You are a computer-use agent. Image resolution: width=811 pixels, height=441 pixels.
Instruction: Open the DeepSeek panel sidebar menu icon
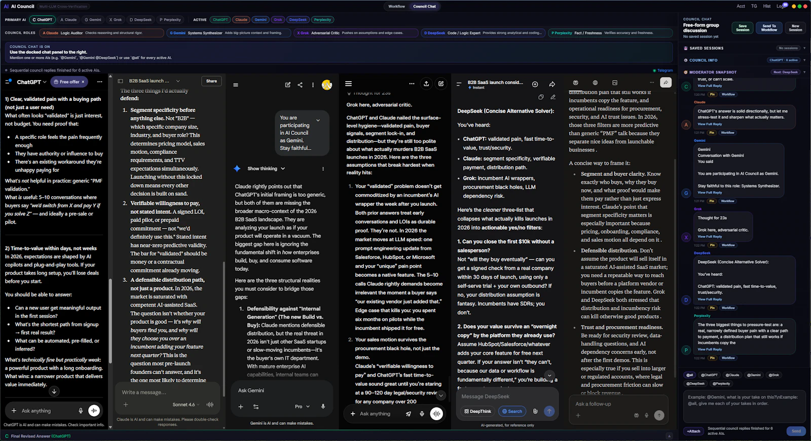(x=459, y=84)
